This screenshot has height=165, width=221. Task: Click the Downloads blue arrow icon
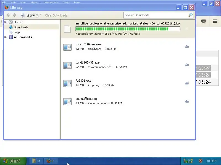click(11, 27)
